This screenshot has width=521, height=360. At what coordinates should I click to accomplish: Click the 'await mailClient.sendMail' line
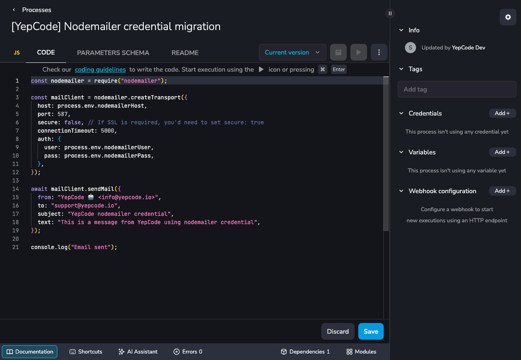[x=76, y=189]
